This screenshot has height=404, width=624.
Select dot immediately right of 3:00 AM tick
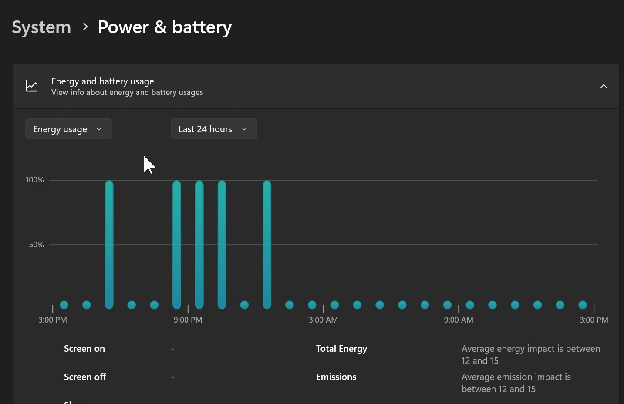[334, 305]
